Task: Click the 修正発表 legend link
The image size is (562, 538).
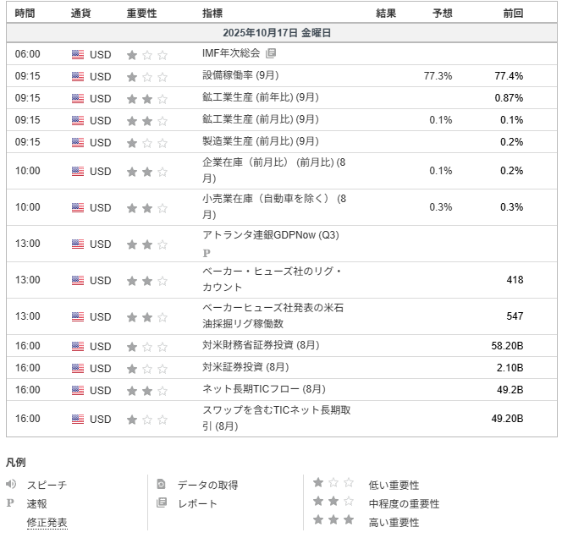Action: coord(47,523)
